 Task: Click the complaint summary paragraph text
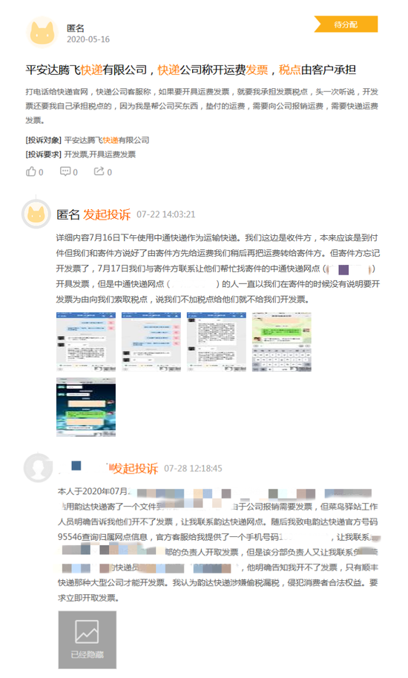coord(202,106)
